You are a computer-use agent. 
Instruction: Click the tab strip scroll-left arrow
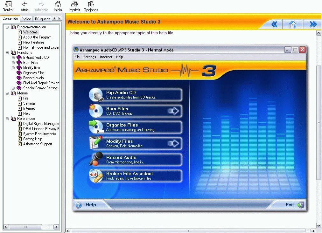click(x=54, y=18)
